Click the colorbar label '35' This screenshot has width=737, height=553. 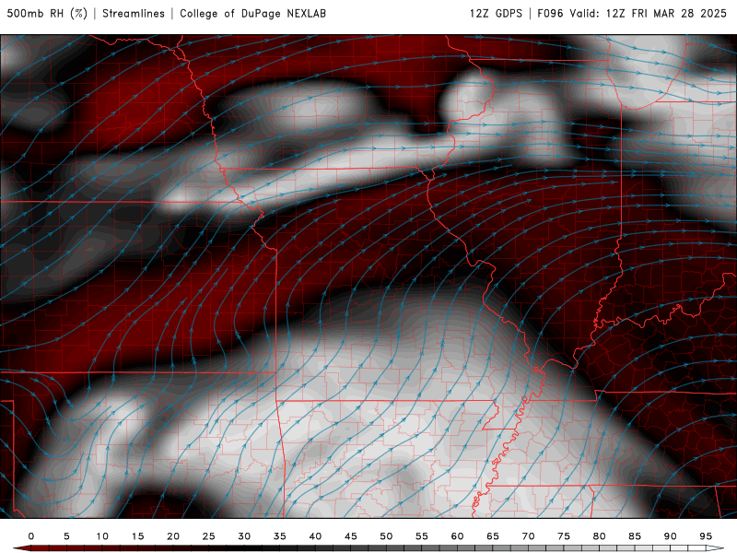(x=280, y=536)
